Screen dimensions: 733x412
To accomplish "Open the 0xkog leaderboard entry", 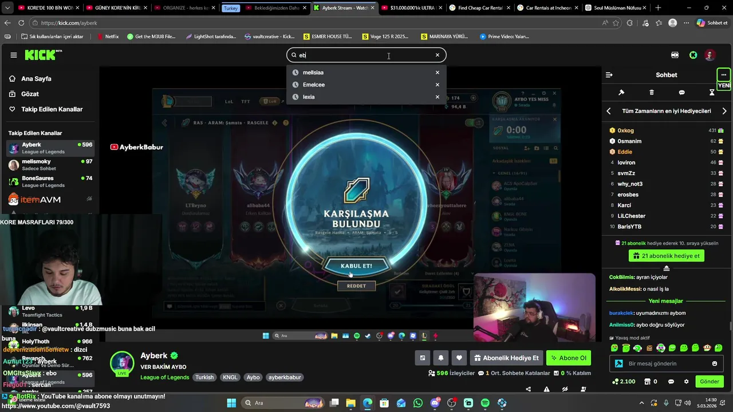I will [667, 130].
